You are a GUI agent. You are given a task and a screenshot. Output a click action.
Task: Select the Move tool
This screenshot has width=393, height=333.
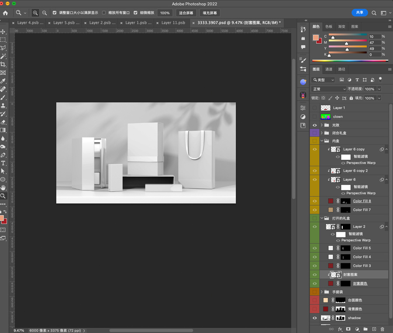3,32
